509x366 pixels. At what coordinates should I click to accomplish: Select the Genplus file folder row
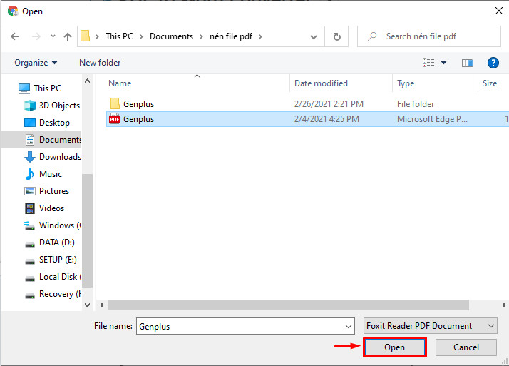click(307, 104)
